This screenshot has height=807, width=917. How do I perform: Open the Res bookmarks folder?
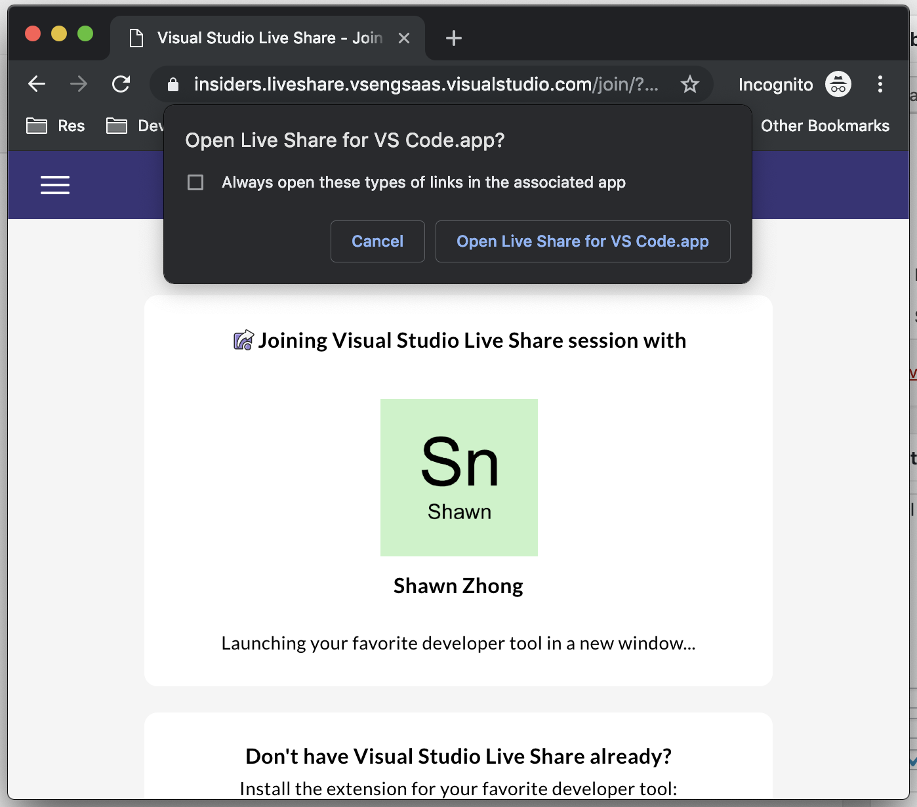[56, 126]
